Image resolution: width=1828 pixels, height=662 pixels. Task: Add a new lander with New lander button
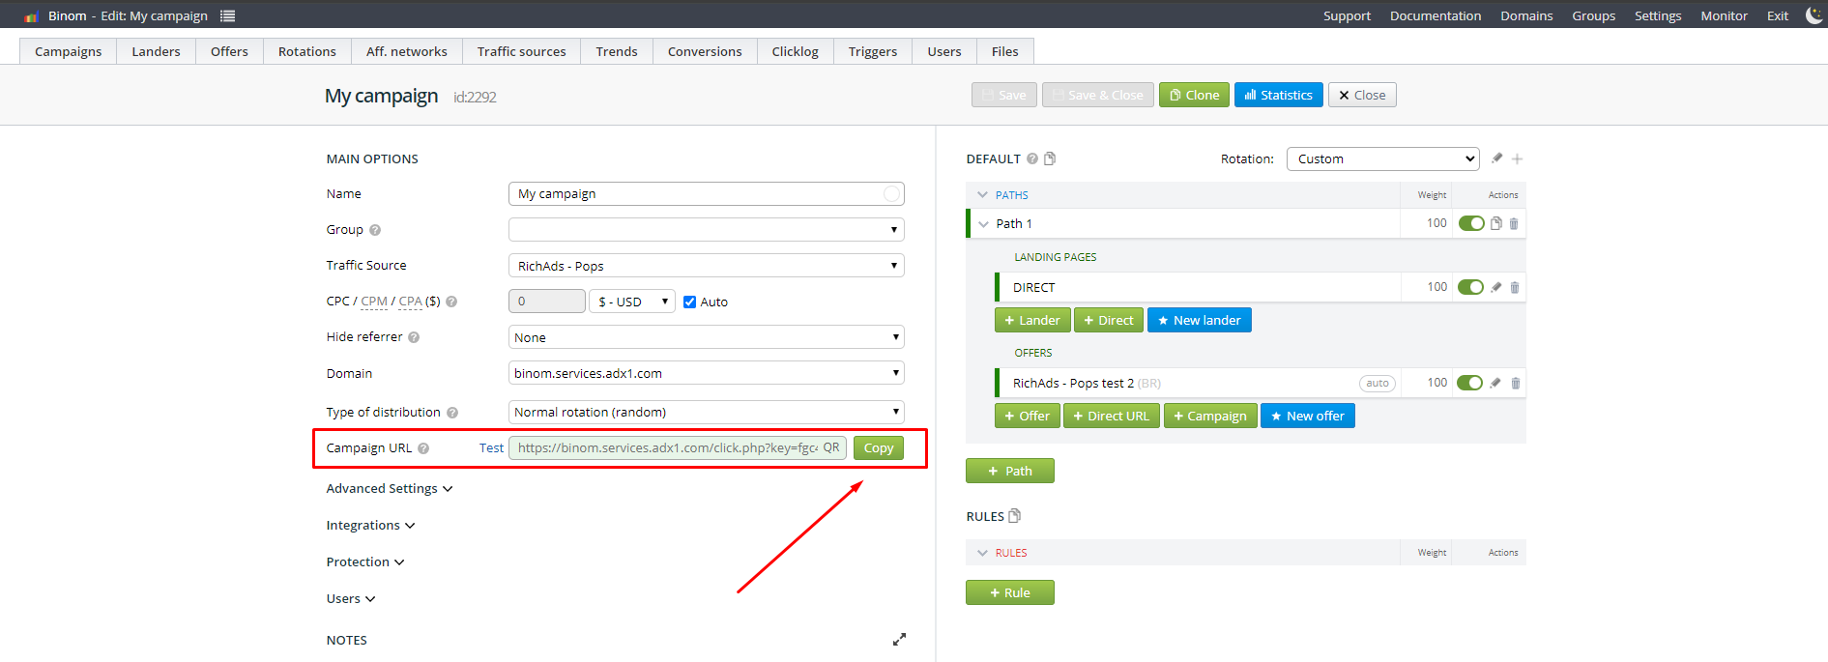click(1199, 320)
